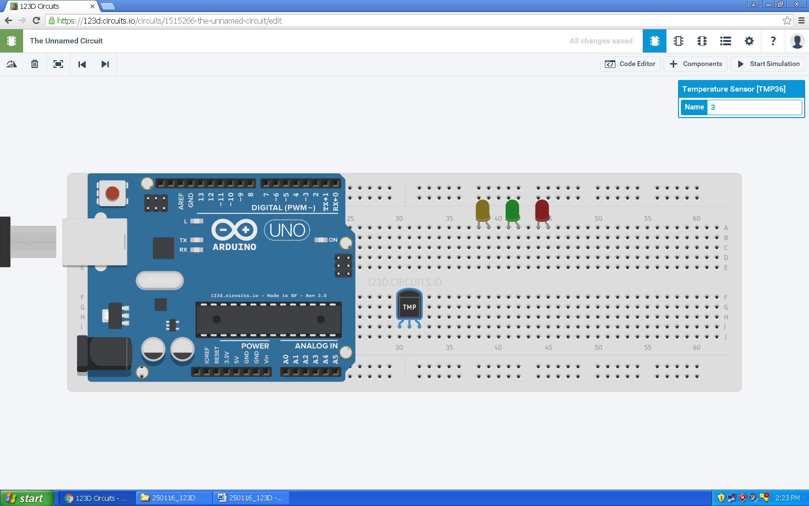Select the green LED
The image size is (809, 506).
512,213
